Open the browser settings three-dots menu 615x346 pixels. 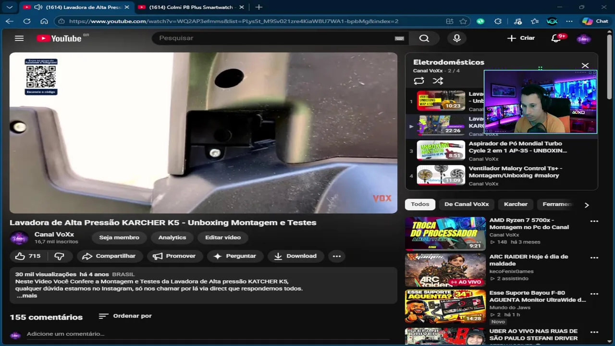[569, 21]
